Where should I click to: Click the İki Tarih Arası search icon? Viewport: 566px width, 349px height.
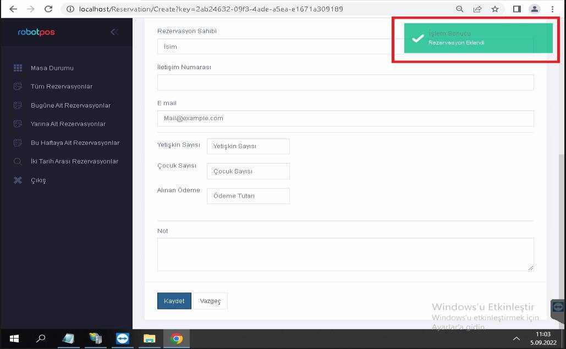pos(18,161)
